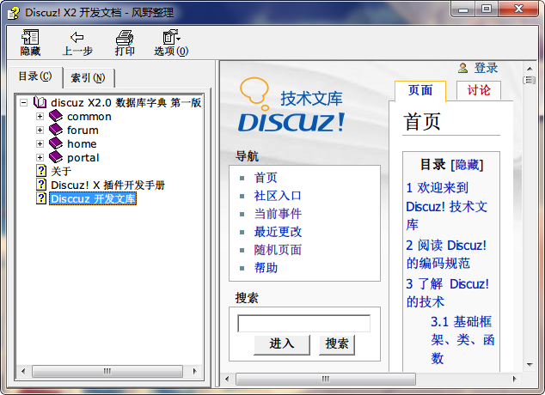Jump to 3.1 基础框架、类、函数

pos(462,339)
